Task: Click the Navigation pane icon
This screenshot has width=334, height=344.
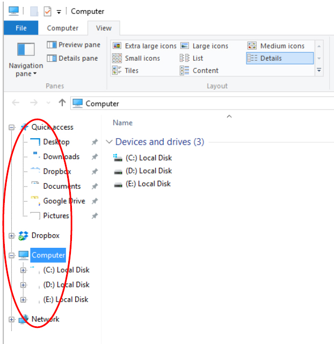Action: (x=26, y=51)
